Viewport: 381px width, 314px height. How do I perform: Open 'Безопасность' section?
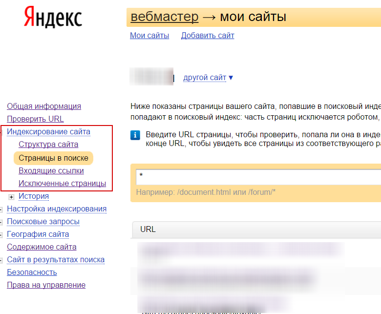(32, 272)
